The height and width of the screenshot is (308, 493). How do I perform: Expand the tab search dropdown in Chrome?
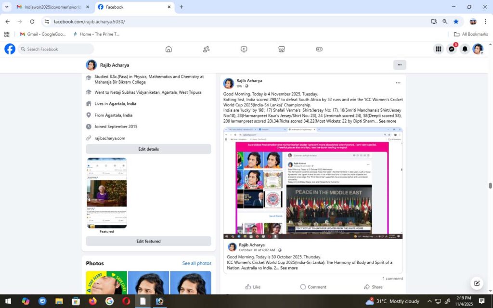point(7,7)
